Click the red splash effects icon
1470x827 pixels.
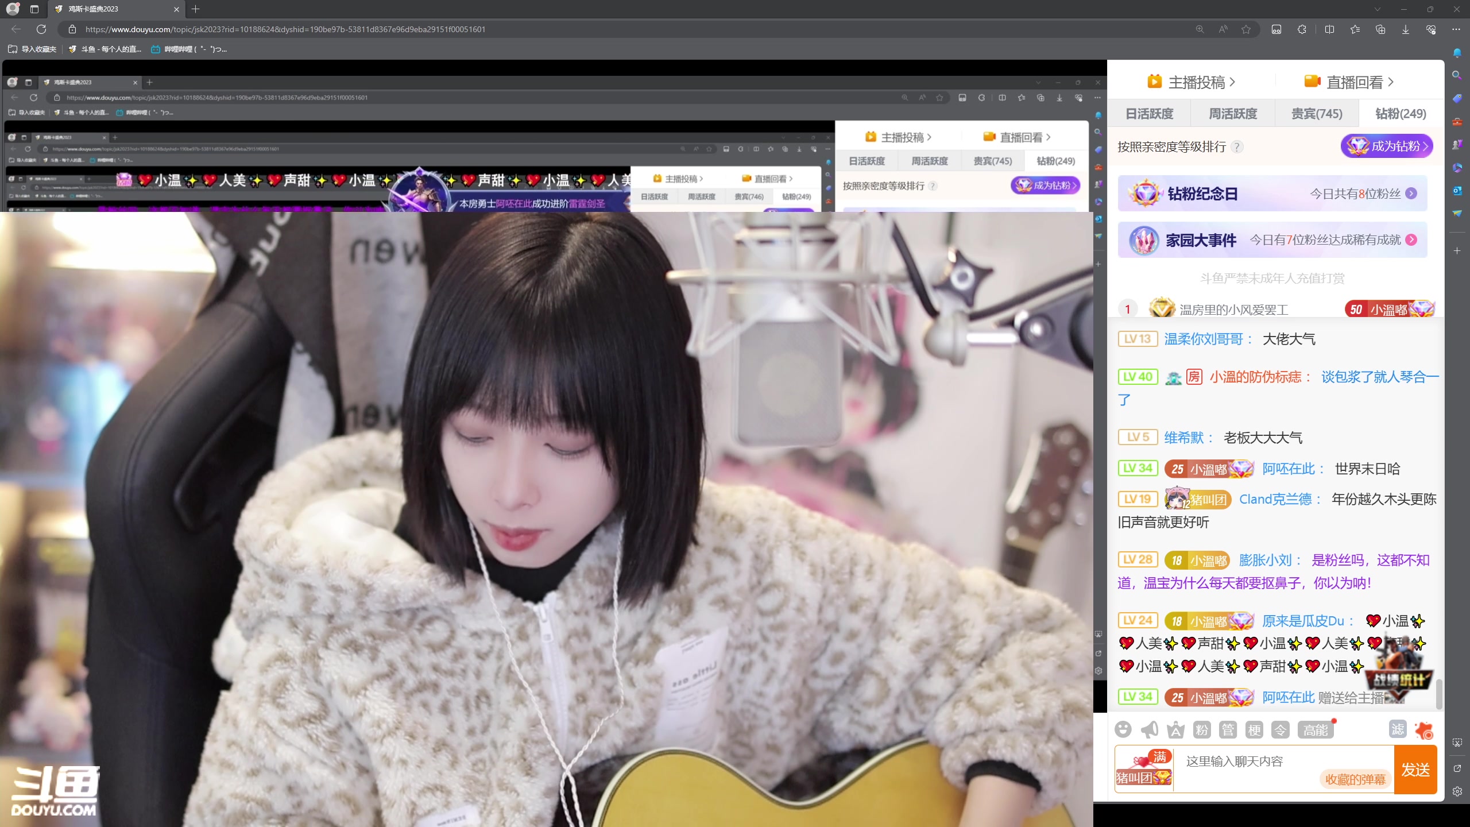tap(1424, 730)
